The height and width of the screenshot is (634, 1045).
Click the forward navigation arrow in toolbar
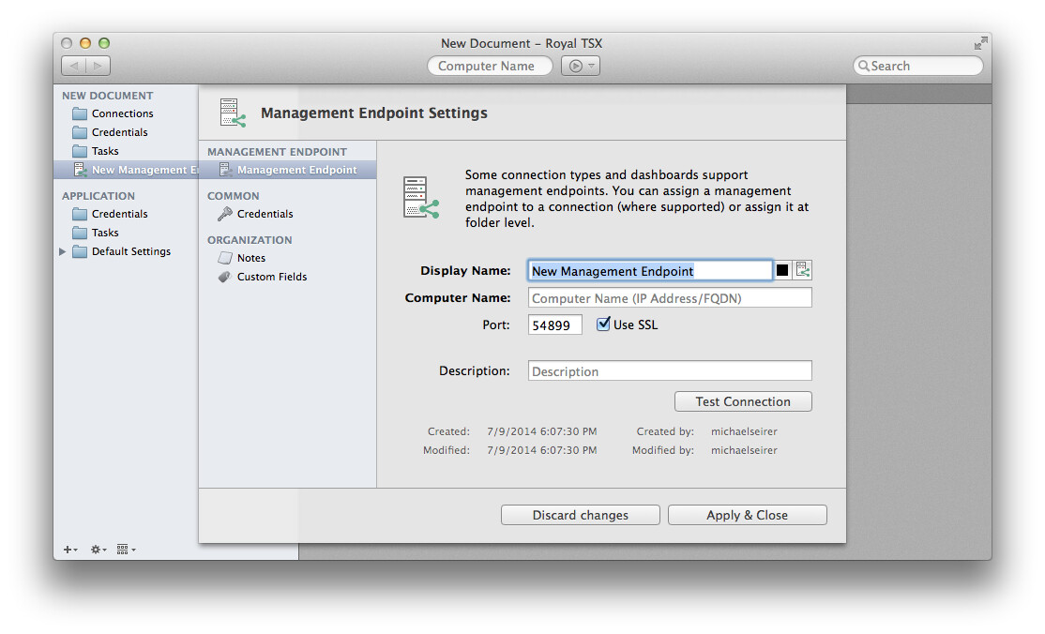98,66
